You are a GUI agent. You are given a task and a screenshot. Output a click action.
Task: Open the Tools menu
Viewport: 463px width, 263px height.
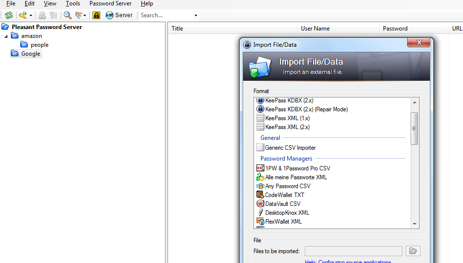pyautogui.click(x=73, y=3)
